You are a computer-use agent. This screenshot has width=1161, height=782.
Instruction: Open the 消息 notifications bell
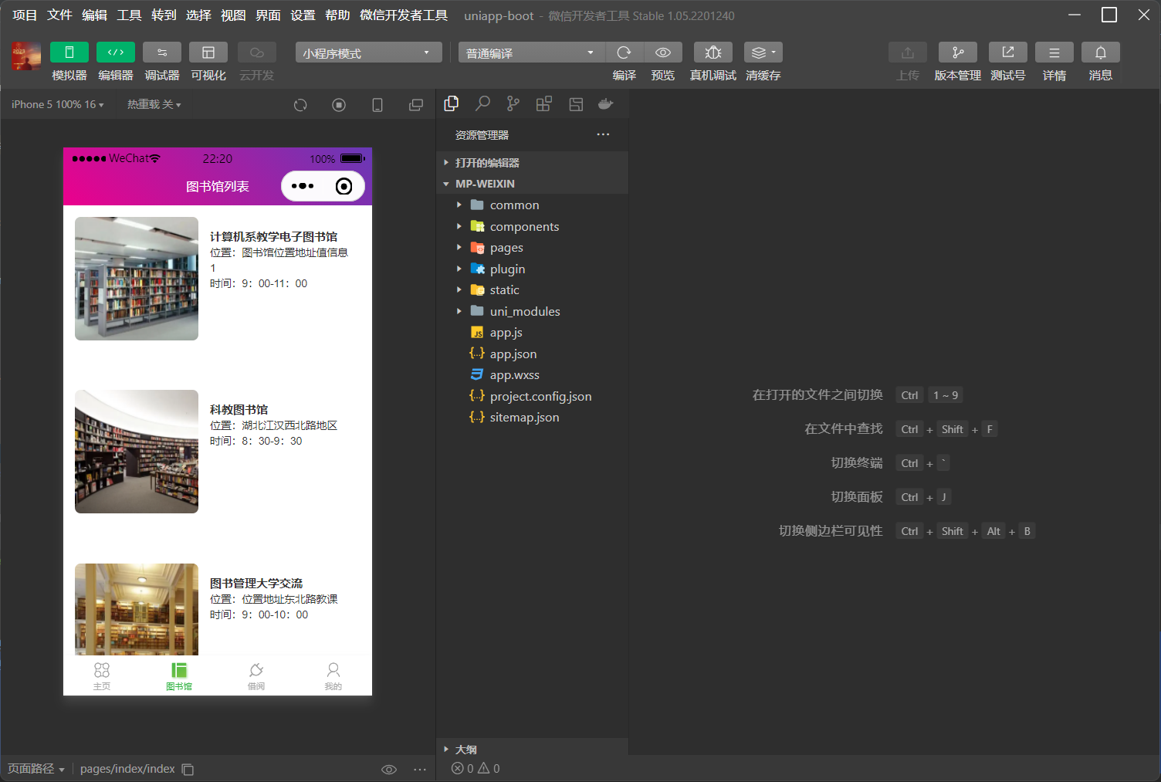tap(1101, 52)
